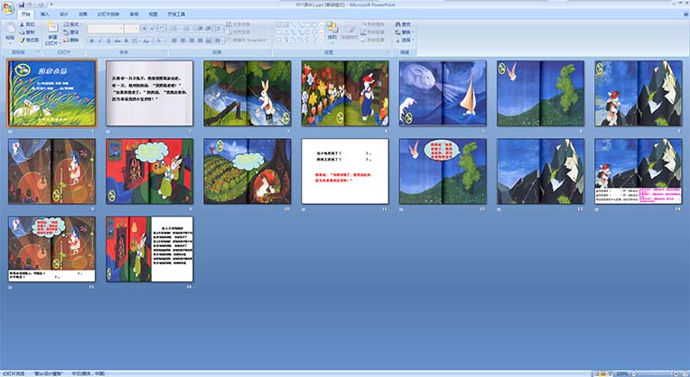690x377 pixels.
Task: Toggle Bold formatting
Action: click(92, 41)
